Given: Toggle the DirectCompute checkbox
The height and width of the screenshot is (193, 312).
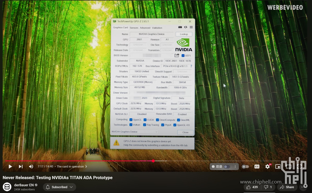Looking at the screenshot, I should coord(157,120).
